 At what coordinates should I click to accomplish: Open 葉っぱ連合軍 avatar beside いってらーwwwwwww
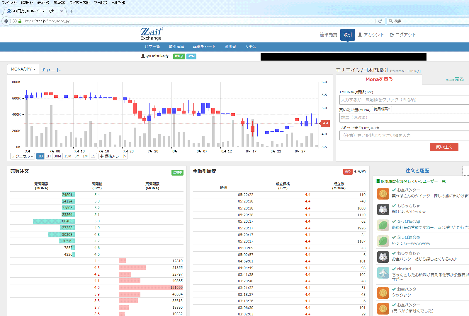pos(383,241)
